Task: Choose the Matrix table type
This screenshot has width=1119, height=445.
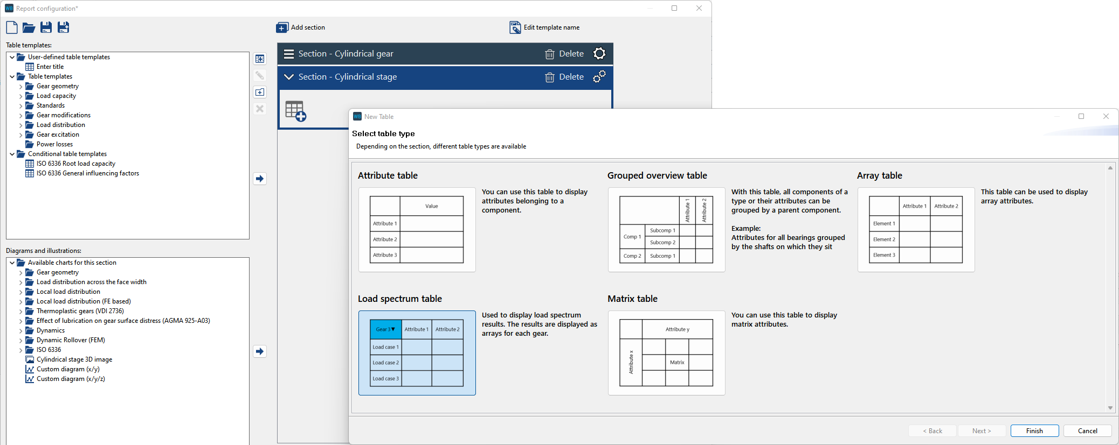Action: [x=666, y=352]
